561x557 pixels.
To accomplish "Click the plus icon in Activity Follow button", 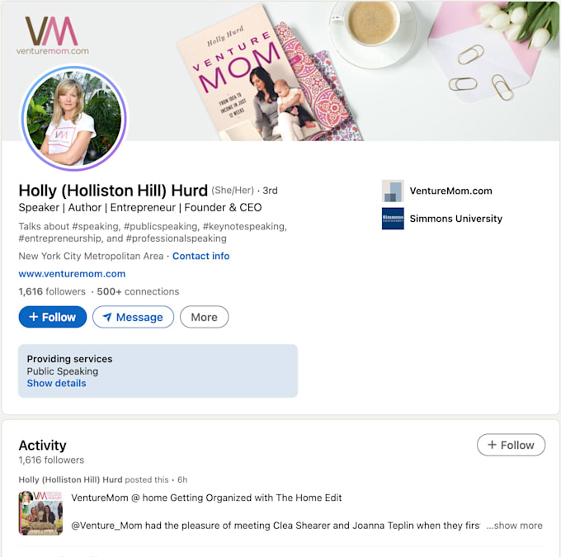I will click(x=492, y=445).
